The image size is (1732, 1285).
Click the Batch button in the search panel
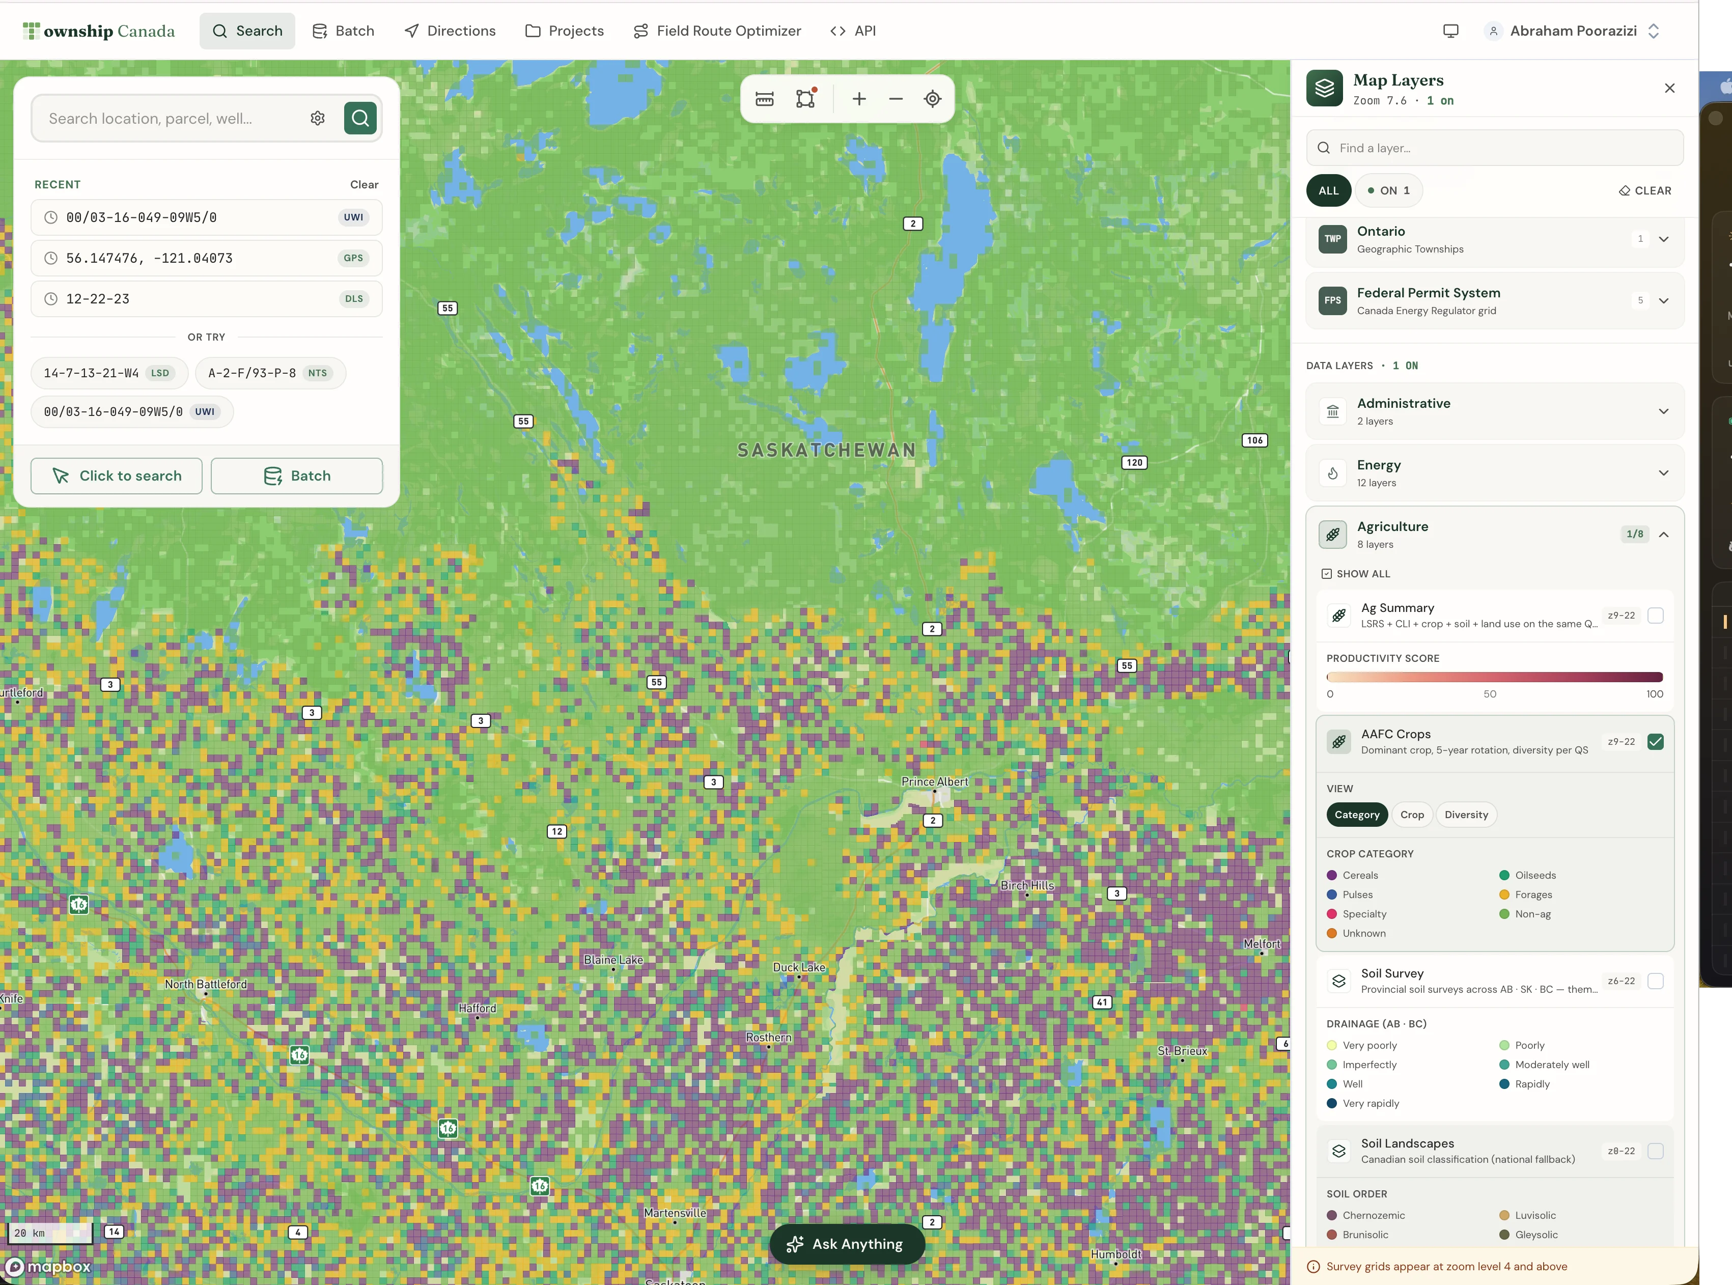click(x=296, y=476)
